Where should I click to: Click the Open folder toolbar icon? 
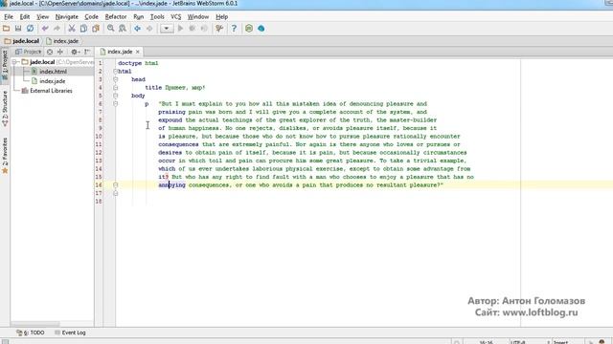click(x=7, y=28)
